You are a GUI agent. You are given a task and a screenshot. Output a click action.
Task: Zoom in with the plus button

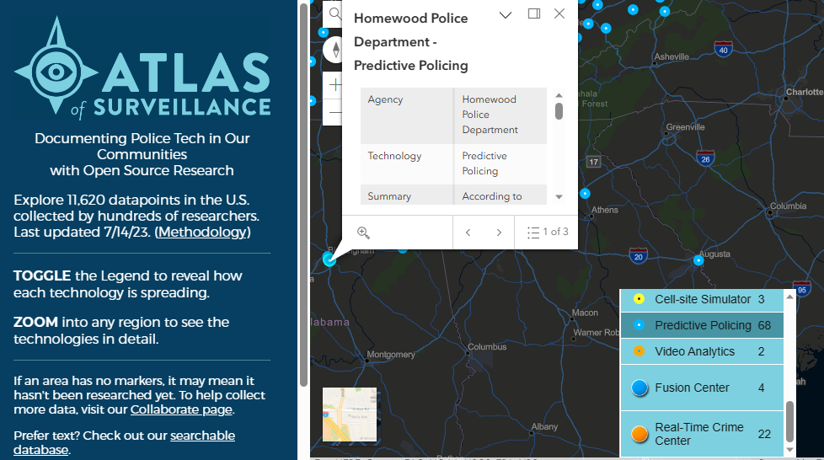tap(334, 84)
